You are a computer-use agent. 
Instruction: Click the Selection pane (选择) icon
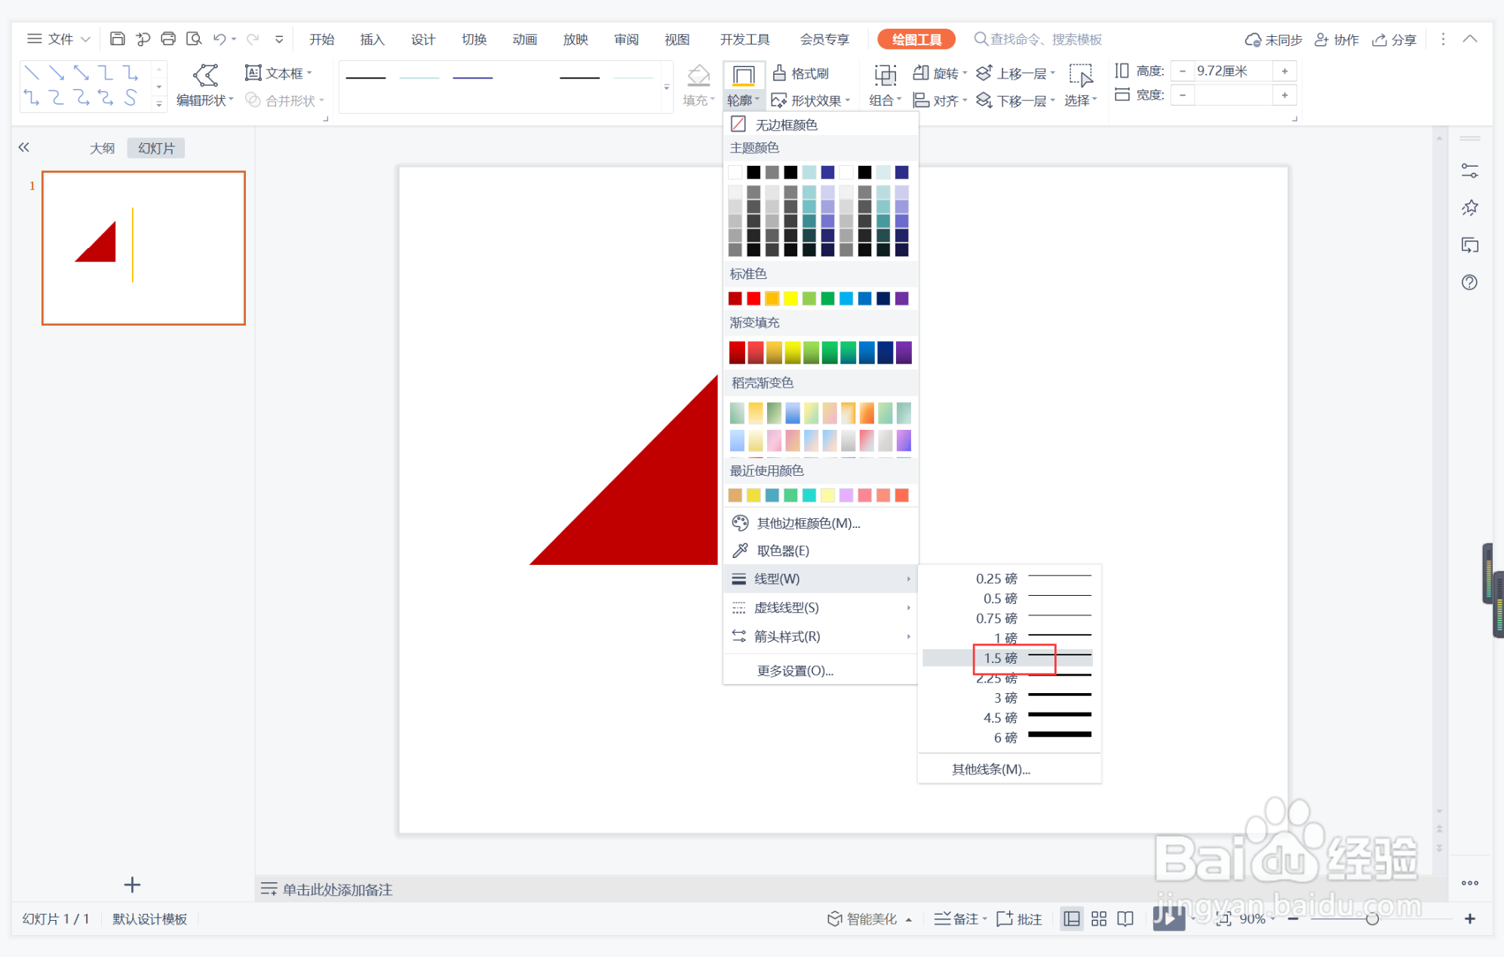1081,75
